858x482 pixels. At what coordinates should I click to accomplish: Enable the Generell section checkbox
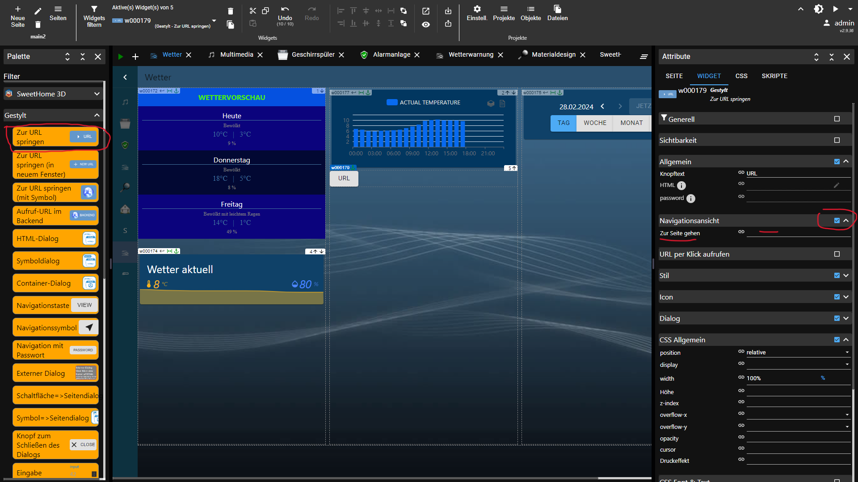point(837,119)
